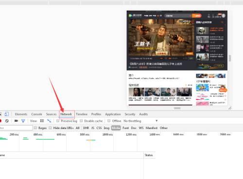Image resolution: width=243 pixels, height=179 pixels.
Task: Open the Audits tab
Action: (x=143, y=114)
